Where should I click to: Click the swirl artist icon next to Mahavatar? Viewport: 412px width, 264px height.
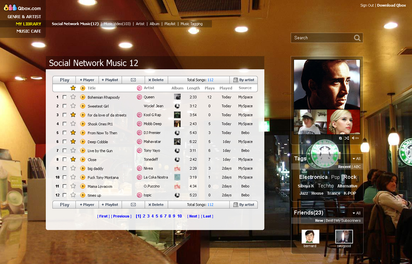click(x=139, y=142)
